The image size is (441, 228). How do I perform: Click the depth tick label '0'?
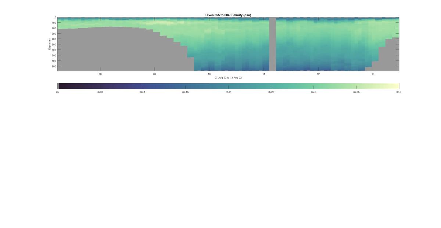point(55,17)
